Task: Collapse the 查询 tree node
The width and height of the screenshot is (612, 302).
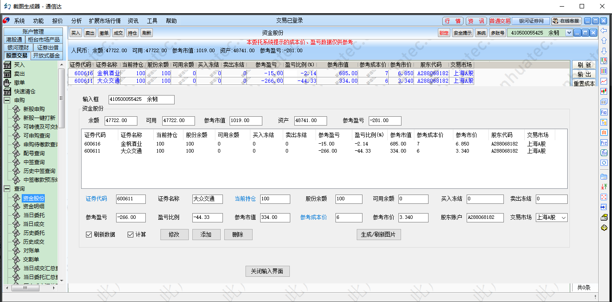Action: [x=7, y=189]
